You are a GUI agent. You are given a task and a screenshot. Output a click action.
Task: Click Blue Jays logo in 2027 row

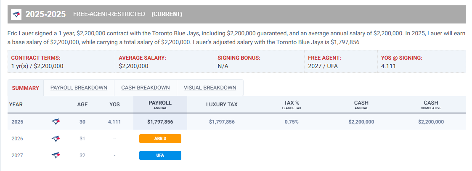click(56, 155)
